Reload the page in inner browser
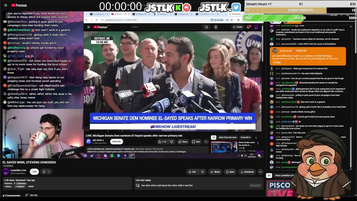 [x=97, y=20]
